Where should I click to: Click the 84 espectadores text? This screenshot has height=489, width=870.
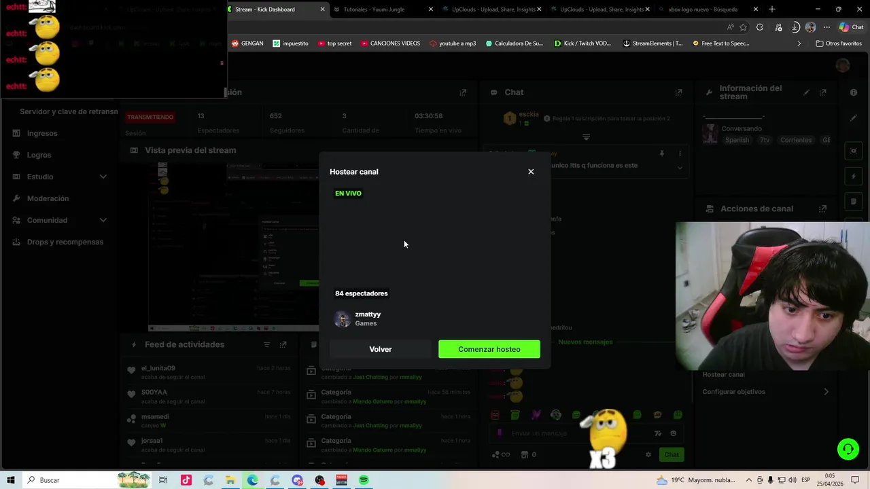362,293
